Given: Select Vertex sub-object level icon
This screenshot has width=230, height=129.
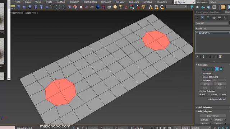Looking at the screenshot, I should (x=204, y=69).
